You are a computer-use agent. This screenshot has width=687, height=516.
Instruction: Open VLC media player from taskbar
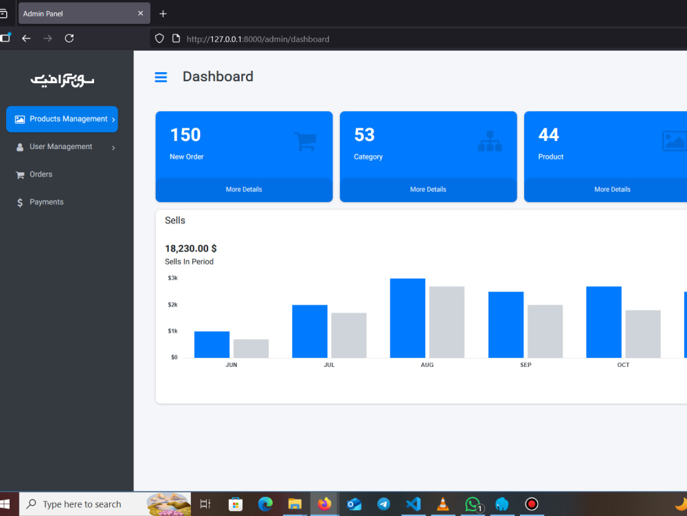pyautogui.click(x=443, y=504)
